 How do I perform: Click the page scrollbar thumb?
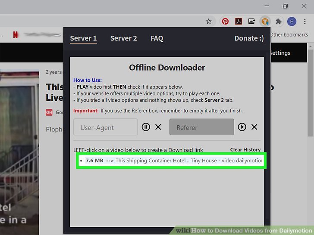(x=311, y=93)
